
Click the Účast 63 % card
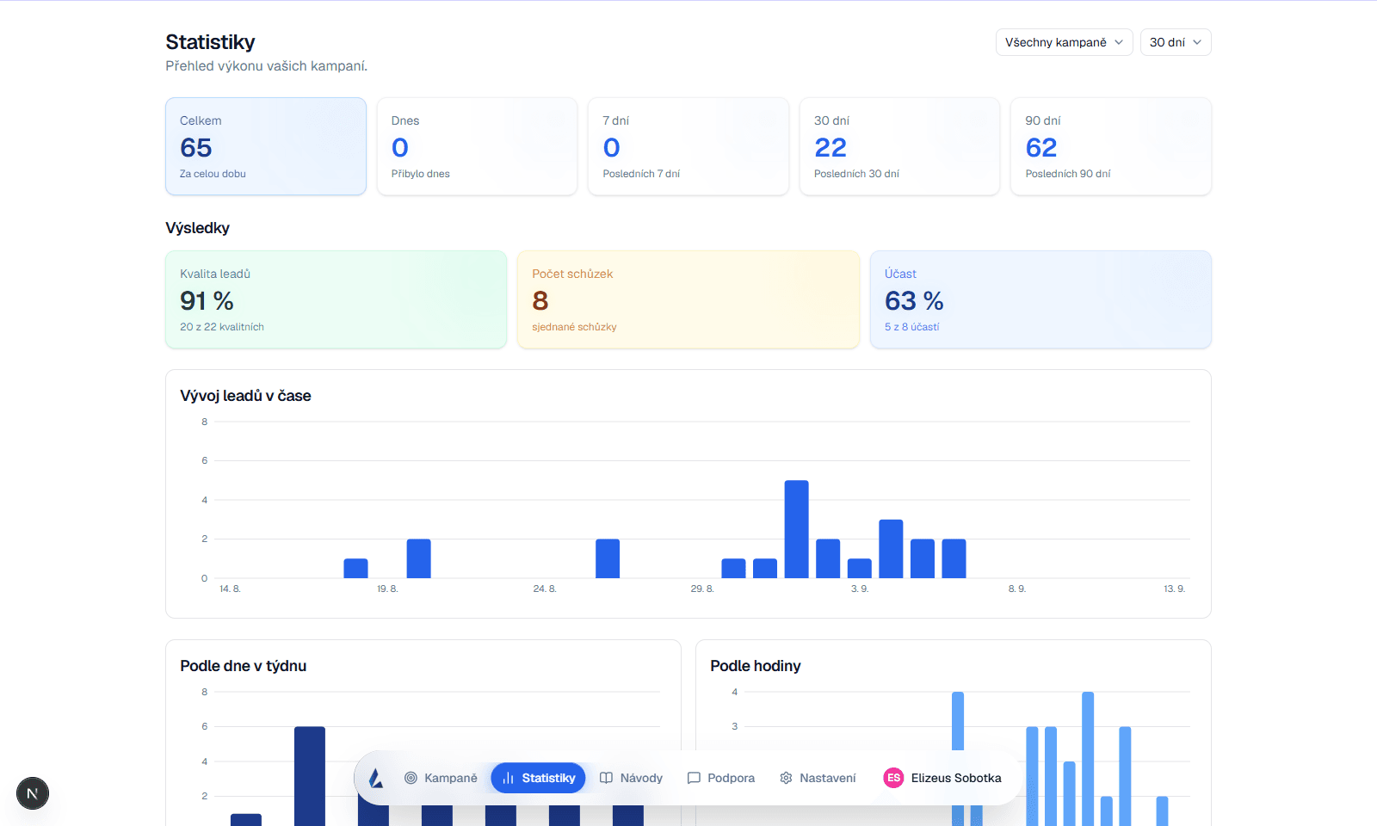click(x=1040, y=299)
